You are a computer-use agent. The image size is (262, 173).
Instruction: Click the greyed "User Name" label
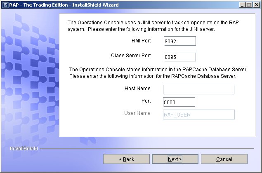(137, 113)
